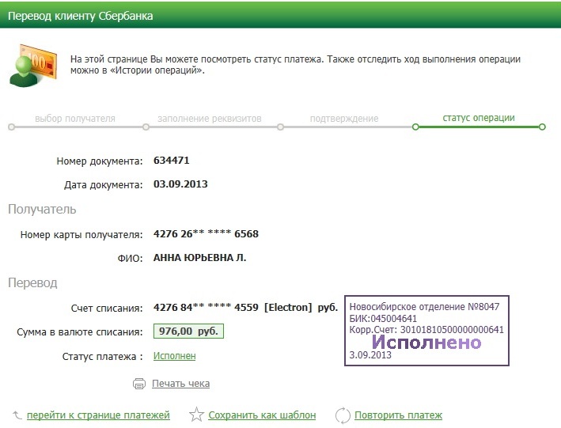This screenshot has width=561, height=428.
Task: Go to перейти к странице платежей link
Action: coord(98,415)
